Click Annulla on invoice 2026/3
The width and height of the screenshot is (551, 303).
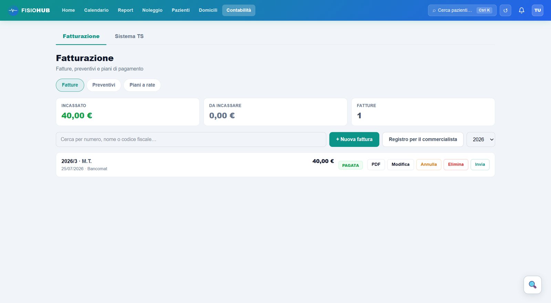tap(429, 165)
